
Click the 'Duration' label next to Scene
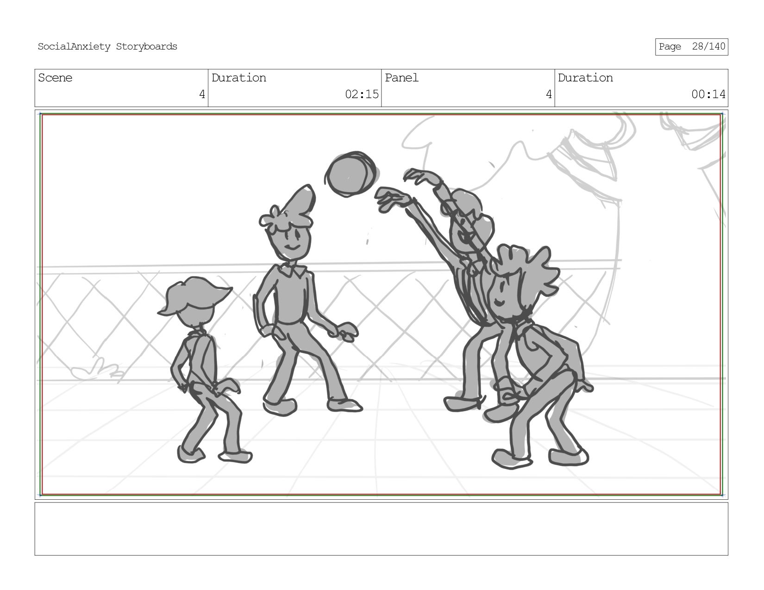(239, 78)
